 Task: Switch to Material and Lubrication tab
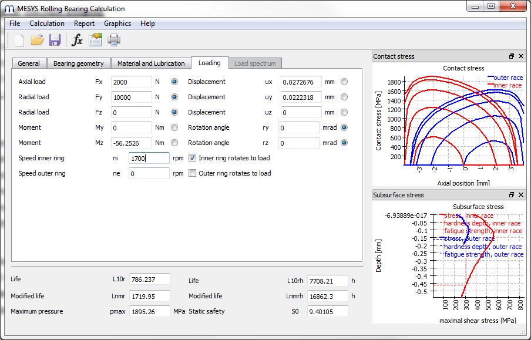tap(151, 63)
